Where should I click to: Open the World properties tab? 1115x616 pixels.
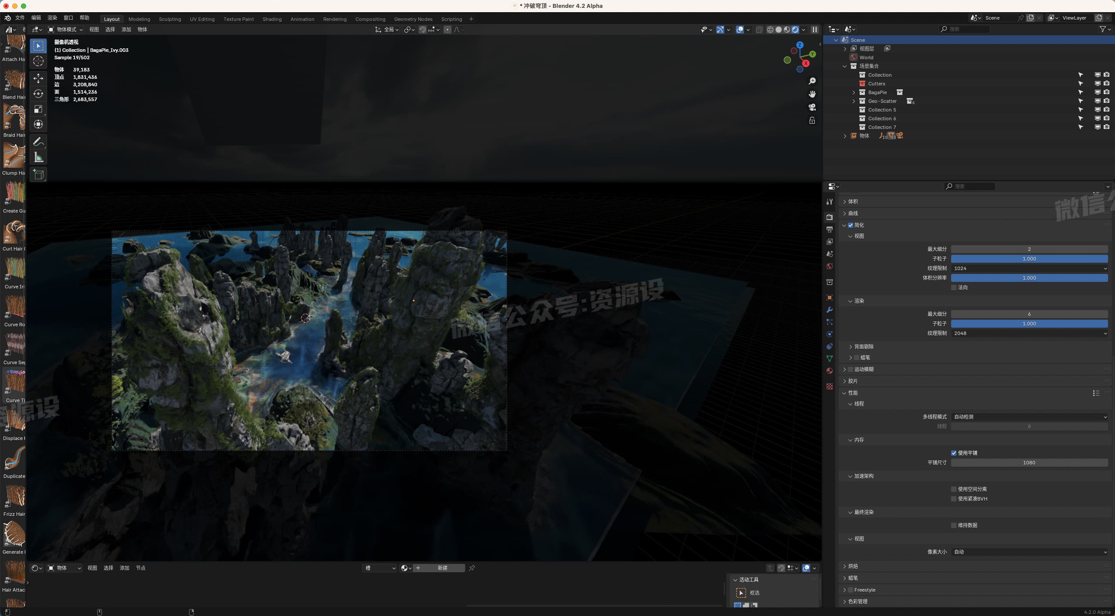[x=830, y=266]
